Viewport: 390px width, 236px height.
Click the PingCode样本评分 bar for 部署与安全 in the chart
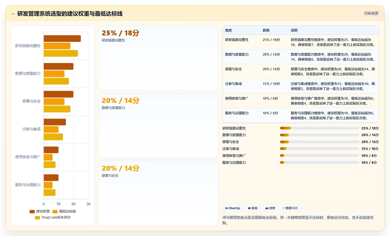tap(57, 109)
